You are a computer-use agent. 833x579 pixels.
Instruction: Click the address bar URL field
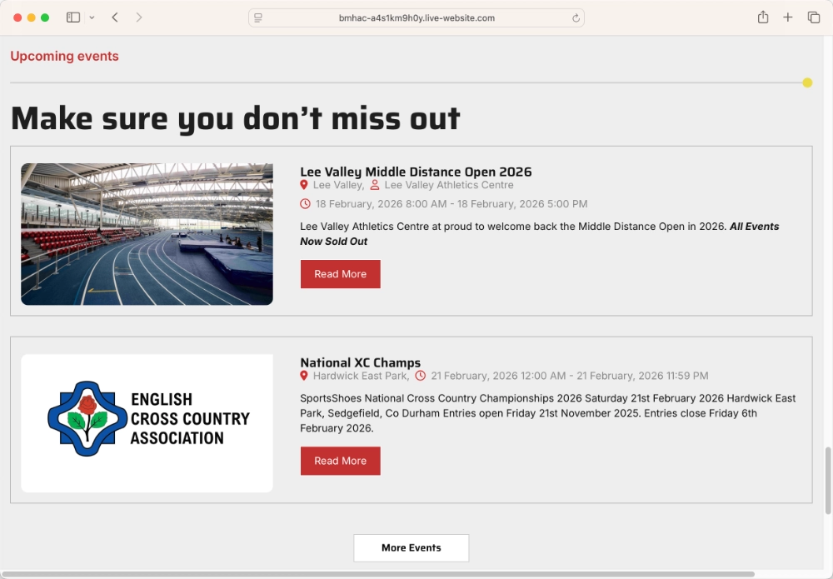[416, 17]
